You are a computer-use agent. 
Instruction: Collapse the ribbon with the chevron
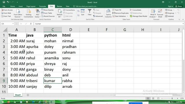[x=183, y=19]
